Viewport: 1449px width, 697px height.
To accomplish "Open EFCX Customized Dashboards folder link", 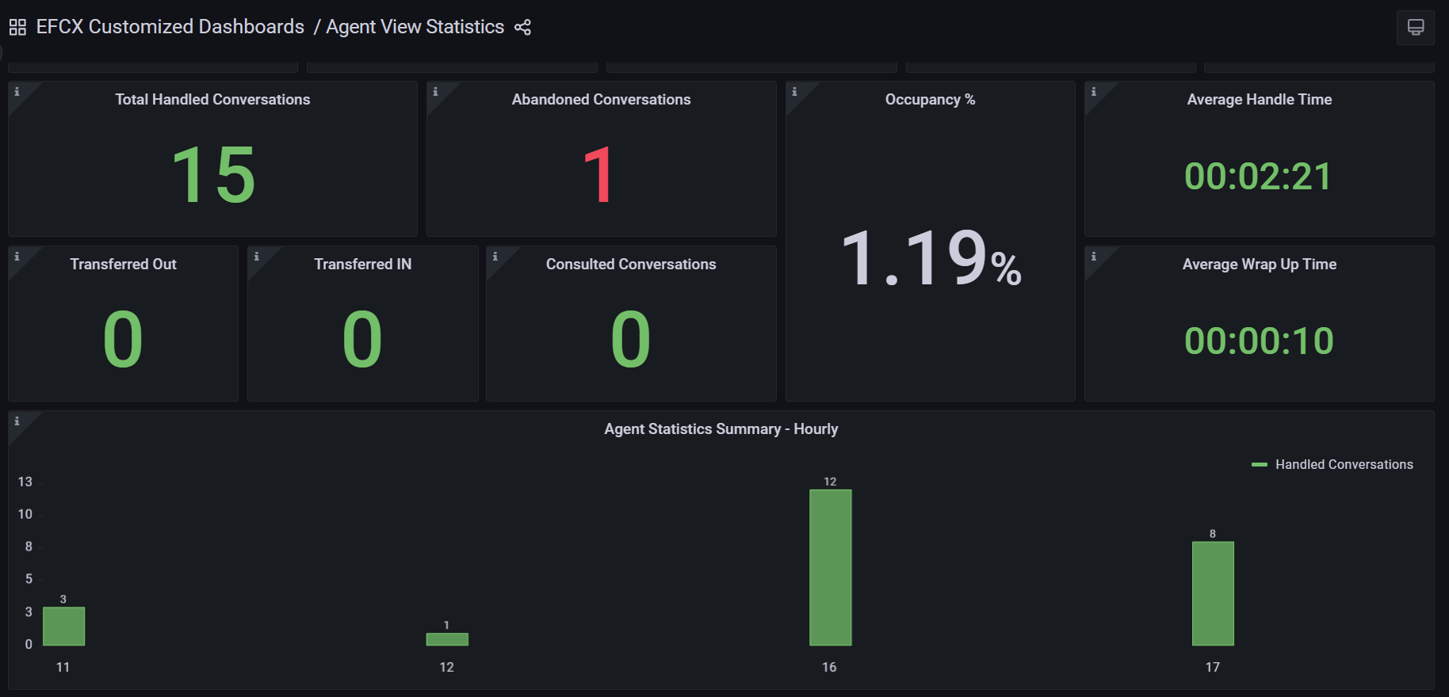I will [170, 27].
